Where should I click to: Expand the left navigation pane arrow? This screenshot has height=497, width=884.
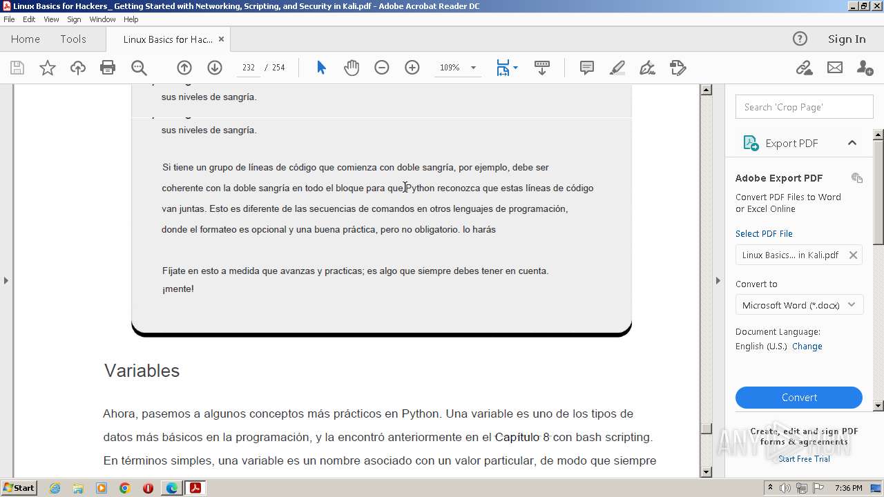coord(6,280)
